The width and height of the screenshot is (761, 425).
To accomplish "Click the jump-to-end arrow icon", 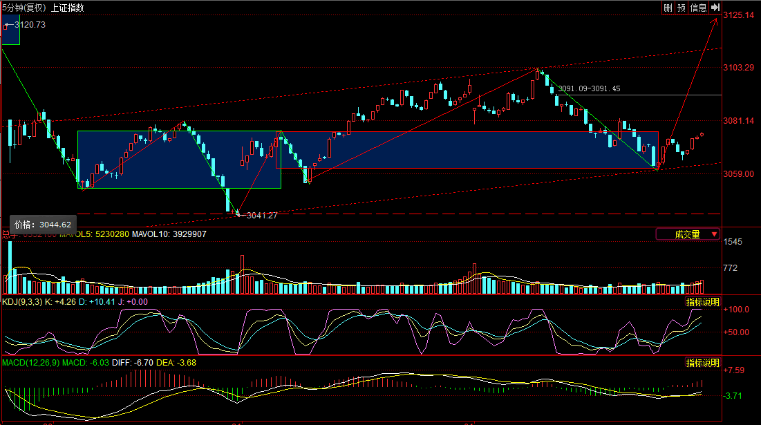I will pyautogui.click(x=715, y=8).
